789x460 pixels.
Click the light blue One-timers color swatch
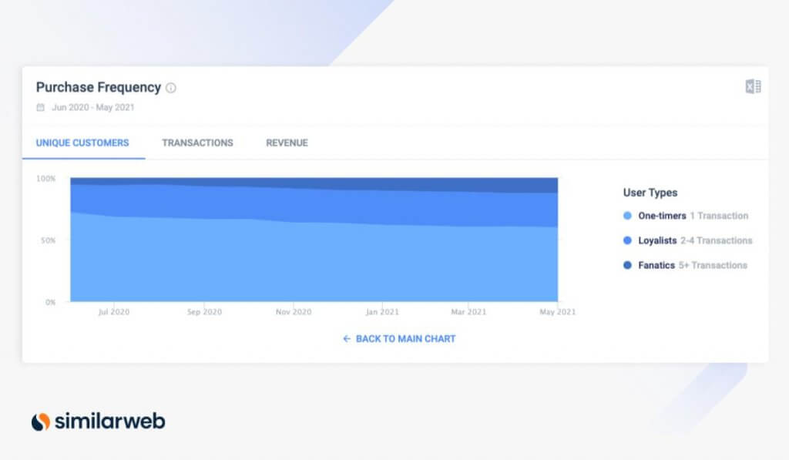[626, 216]
